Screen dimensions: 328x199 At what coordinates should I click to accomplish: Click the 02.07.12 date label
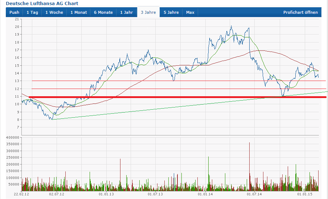pos(57,194)
